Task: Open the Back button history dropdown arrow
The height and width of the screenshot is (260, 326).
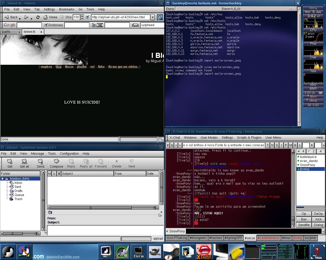Action: click(x=20, y=19)
